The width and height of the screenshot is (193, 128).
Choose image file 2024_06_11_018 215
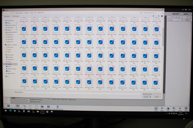[24, 57]
